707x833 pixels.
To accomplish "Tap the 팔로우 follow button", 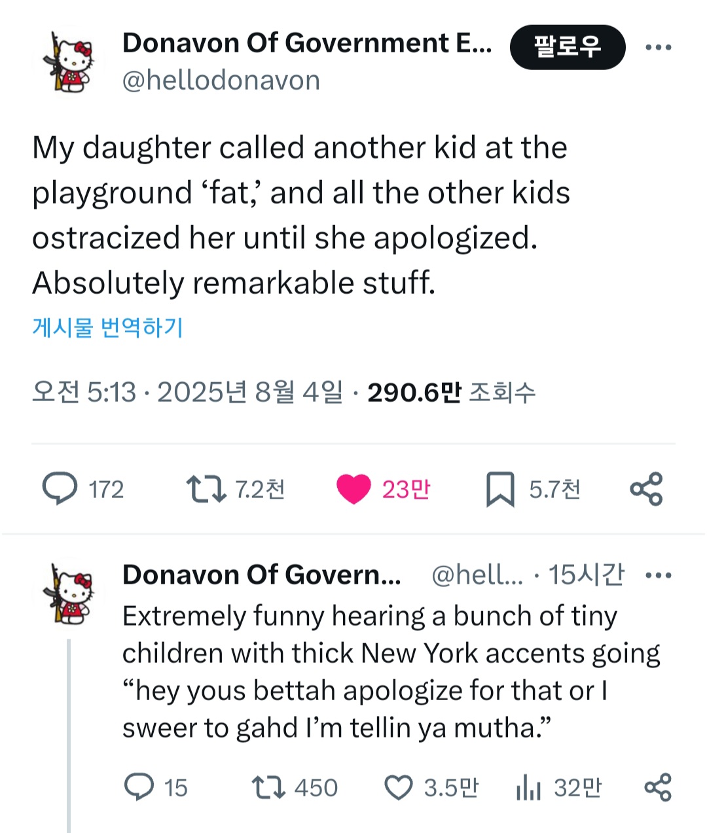I will pos(567,47).
